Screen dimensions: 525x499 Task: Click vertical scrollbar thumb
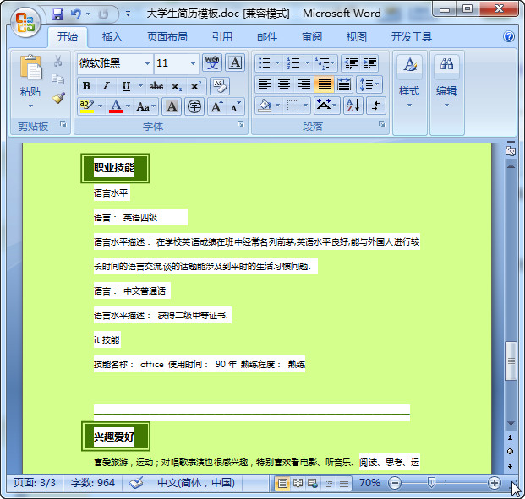[x=511, y=361]
